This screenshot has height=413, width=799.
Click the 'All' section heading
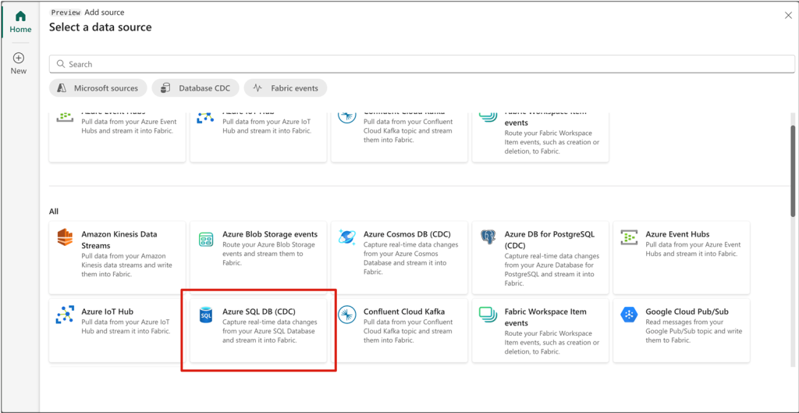tap(54, 211)
